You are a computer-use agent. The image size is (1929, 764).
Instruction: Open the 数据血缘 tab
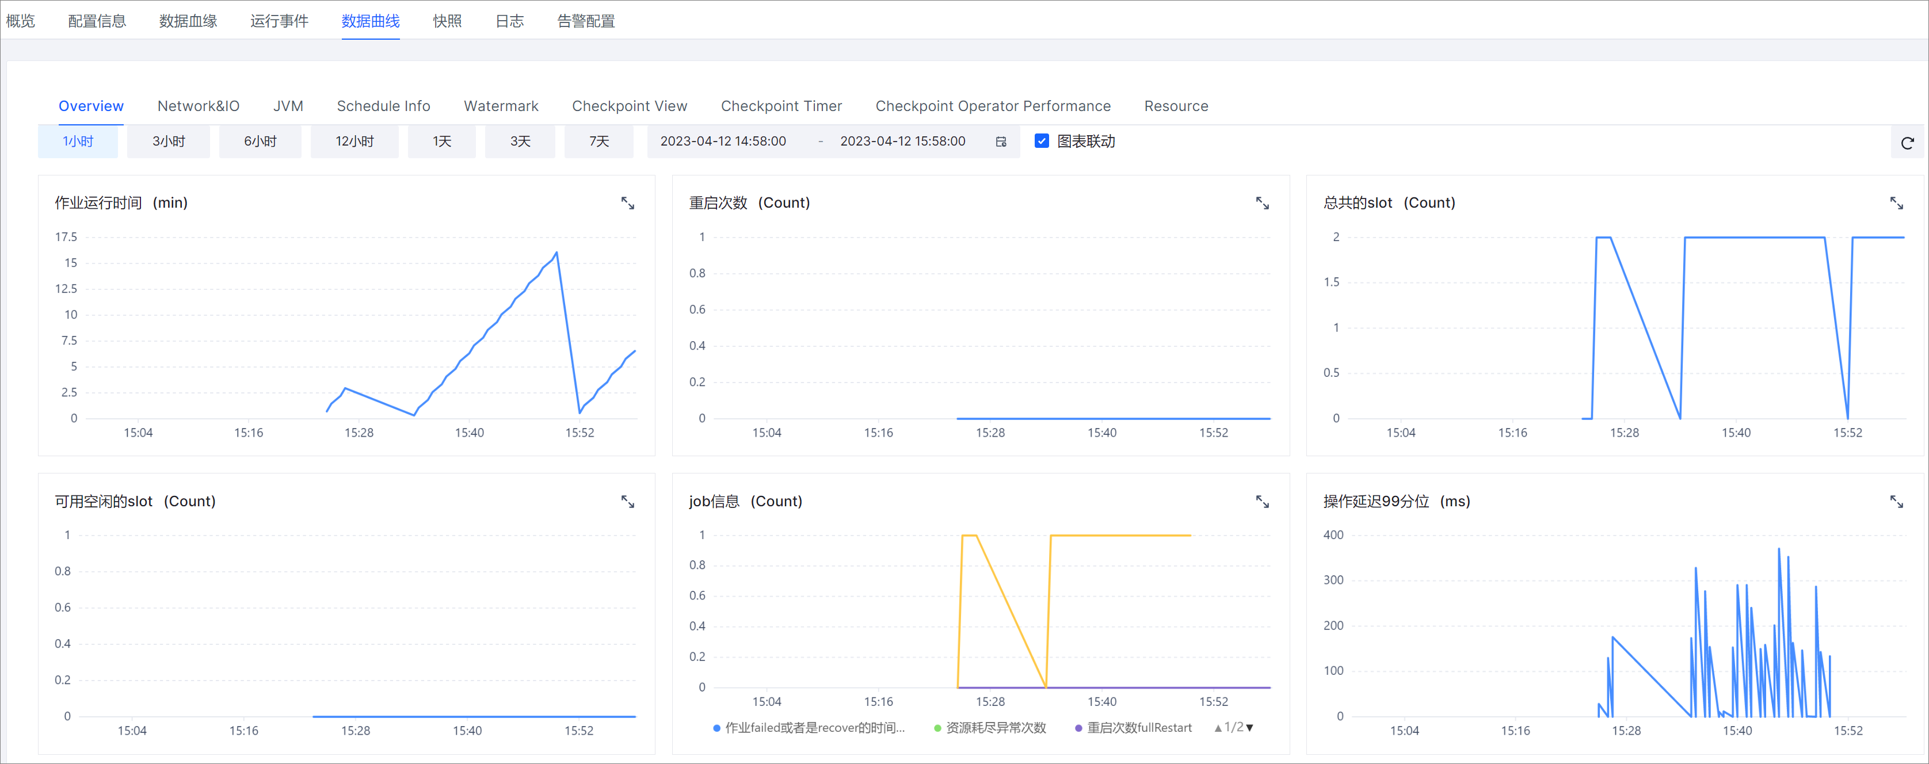pos(188,21)
